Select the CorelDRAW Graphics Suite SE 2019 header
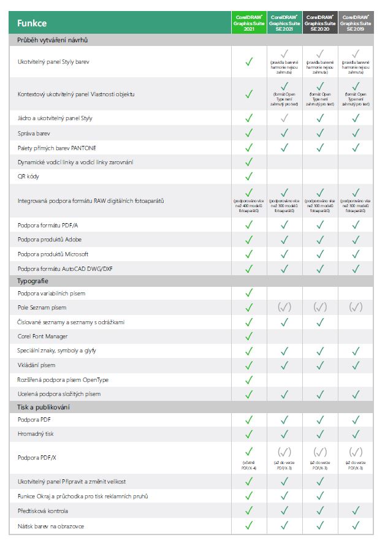Viewport: 385px width, 540px height. [356, 23]
